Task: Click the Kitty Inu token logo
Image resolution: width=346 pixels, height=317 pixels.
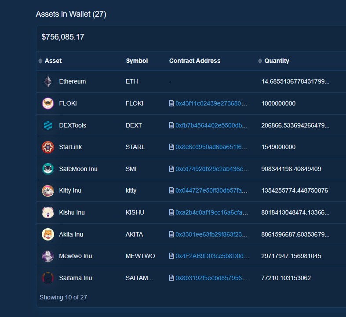Action: pyautogui.click(x=48, y=191)
